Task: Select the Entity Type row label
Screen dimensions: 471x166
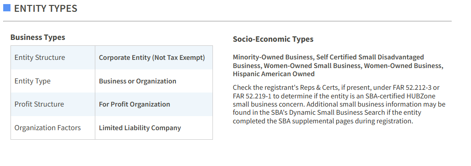Action: point(32,81)
